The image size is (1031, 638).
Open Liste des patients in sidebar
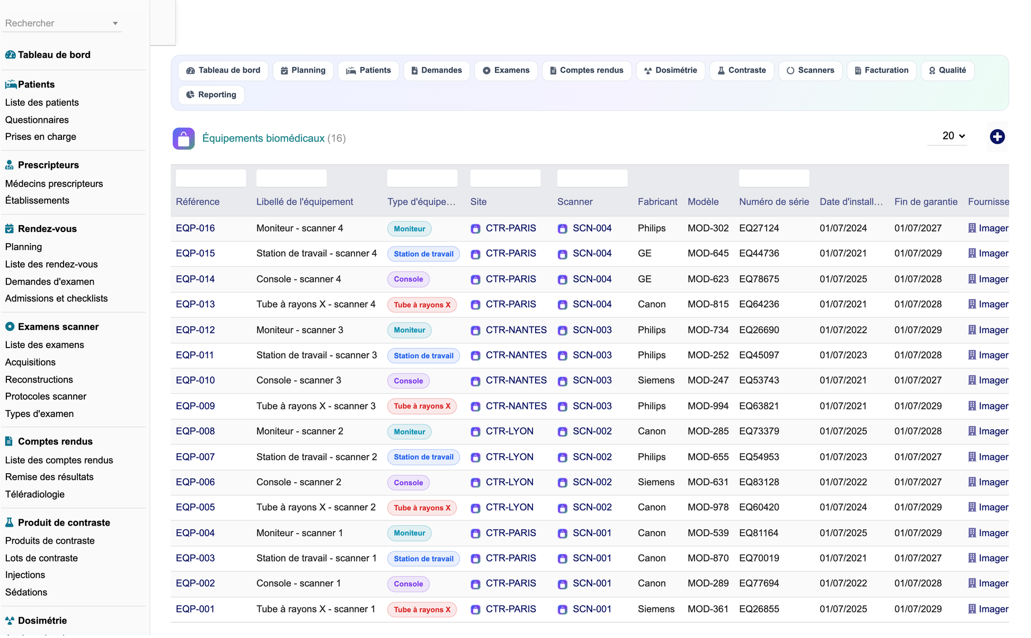[42, 103]
